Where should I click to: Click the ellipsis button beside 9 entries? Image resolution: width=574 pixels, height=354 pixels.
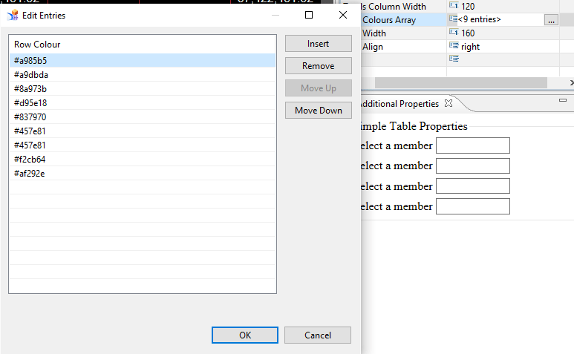point(550,20)
